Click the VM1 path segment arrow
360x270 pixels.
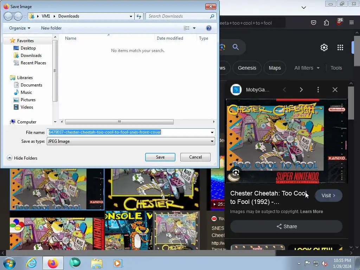(54, 16)
